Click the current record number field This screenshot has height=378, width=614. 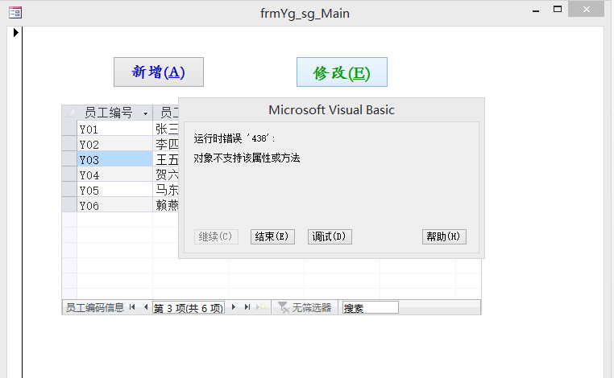[x=189, y=307]
